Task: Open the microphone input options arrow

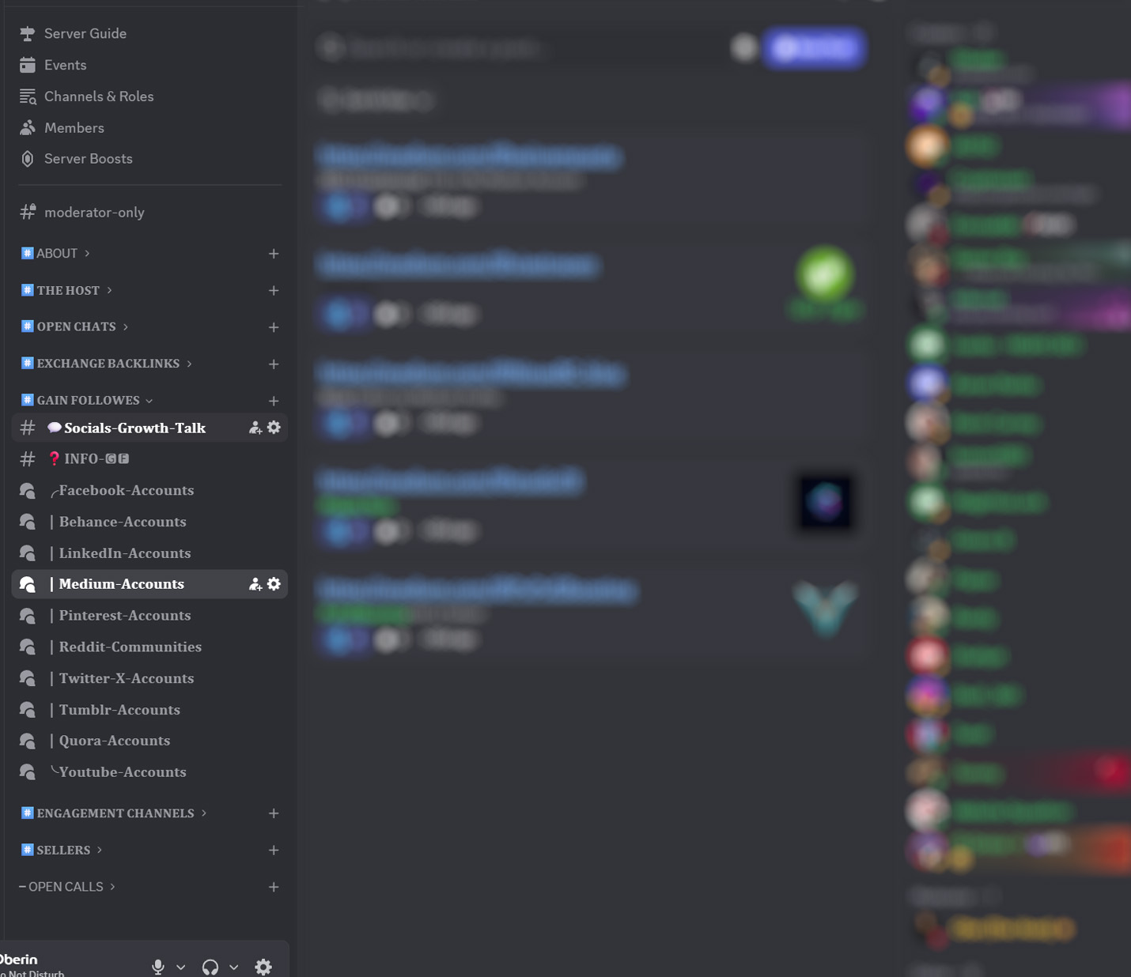Action: pos(181,967)
